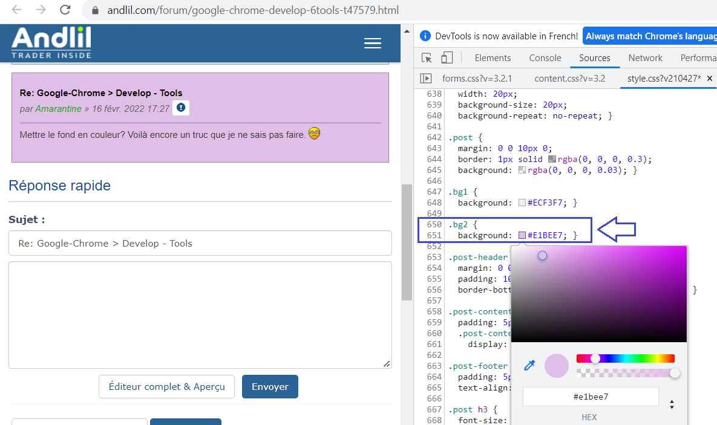Pick a color with the eyedropper tool
This screenshot has height=425, width=717.
point(529,365)
